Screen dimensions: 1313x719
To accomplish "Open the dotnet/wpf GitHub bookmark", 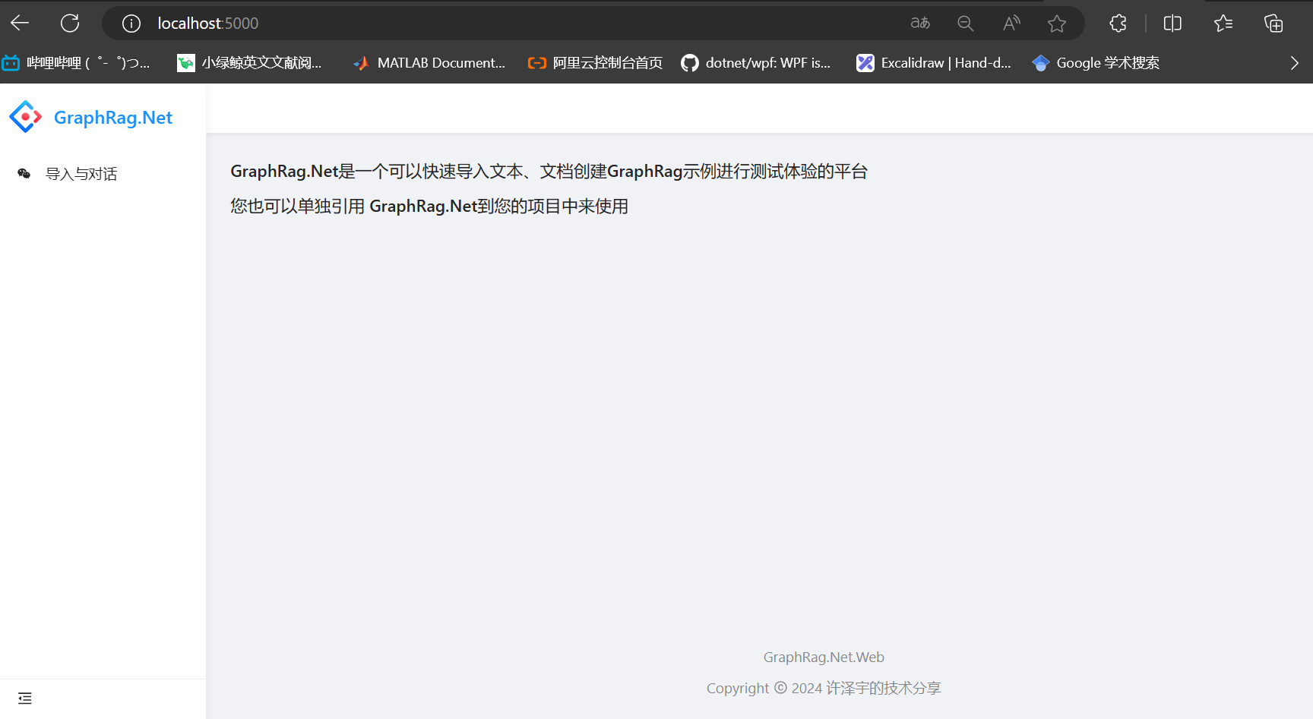I will tap(756, 63).
